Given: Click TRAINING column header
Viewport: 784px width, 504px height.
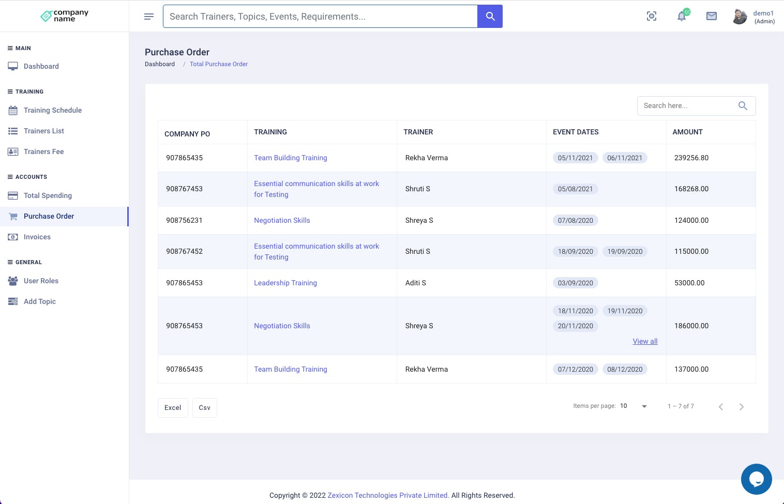Looking at the screenshot, I should 270,132.
